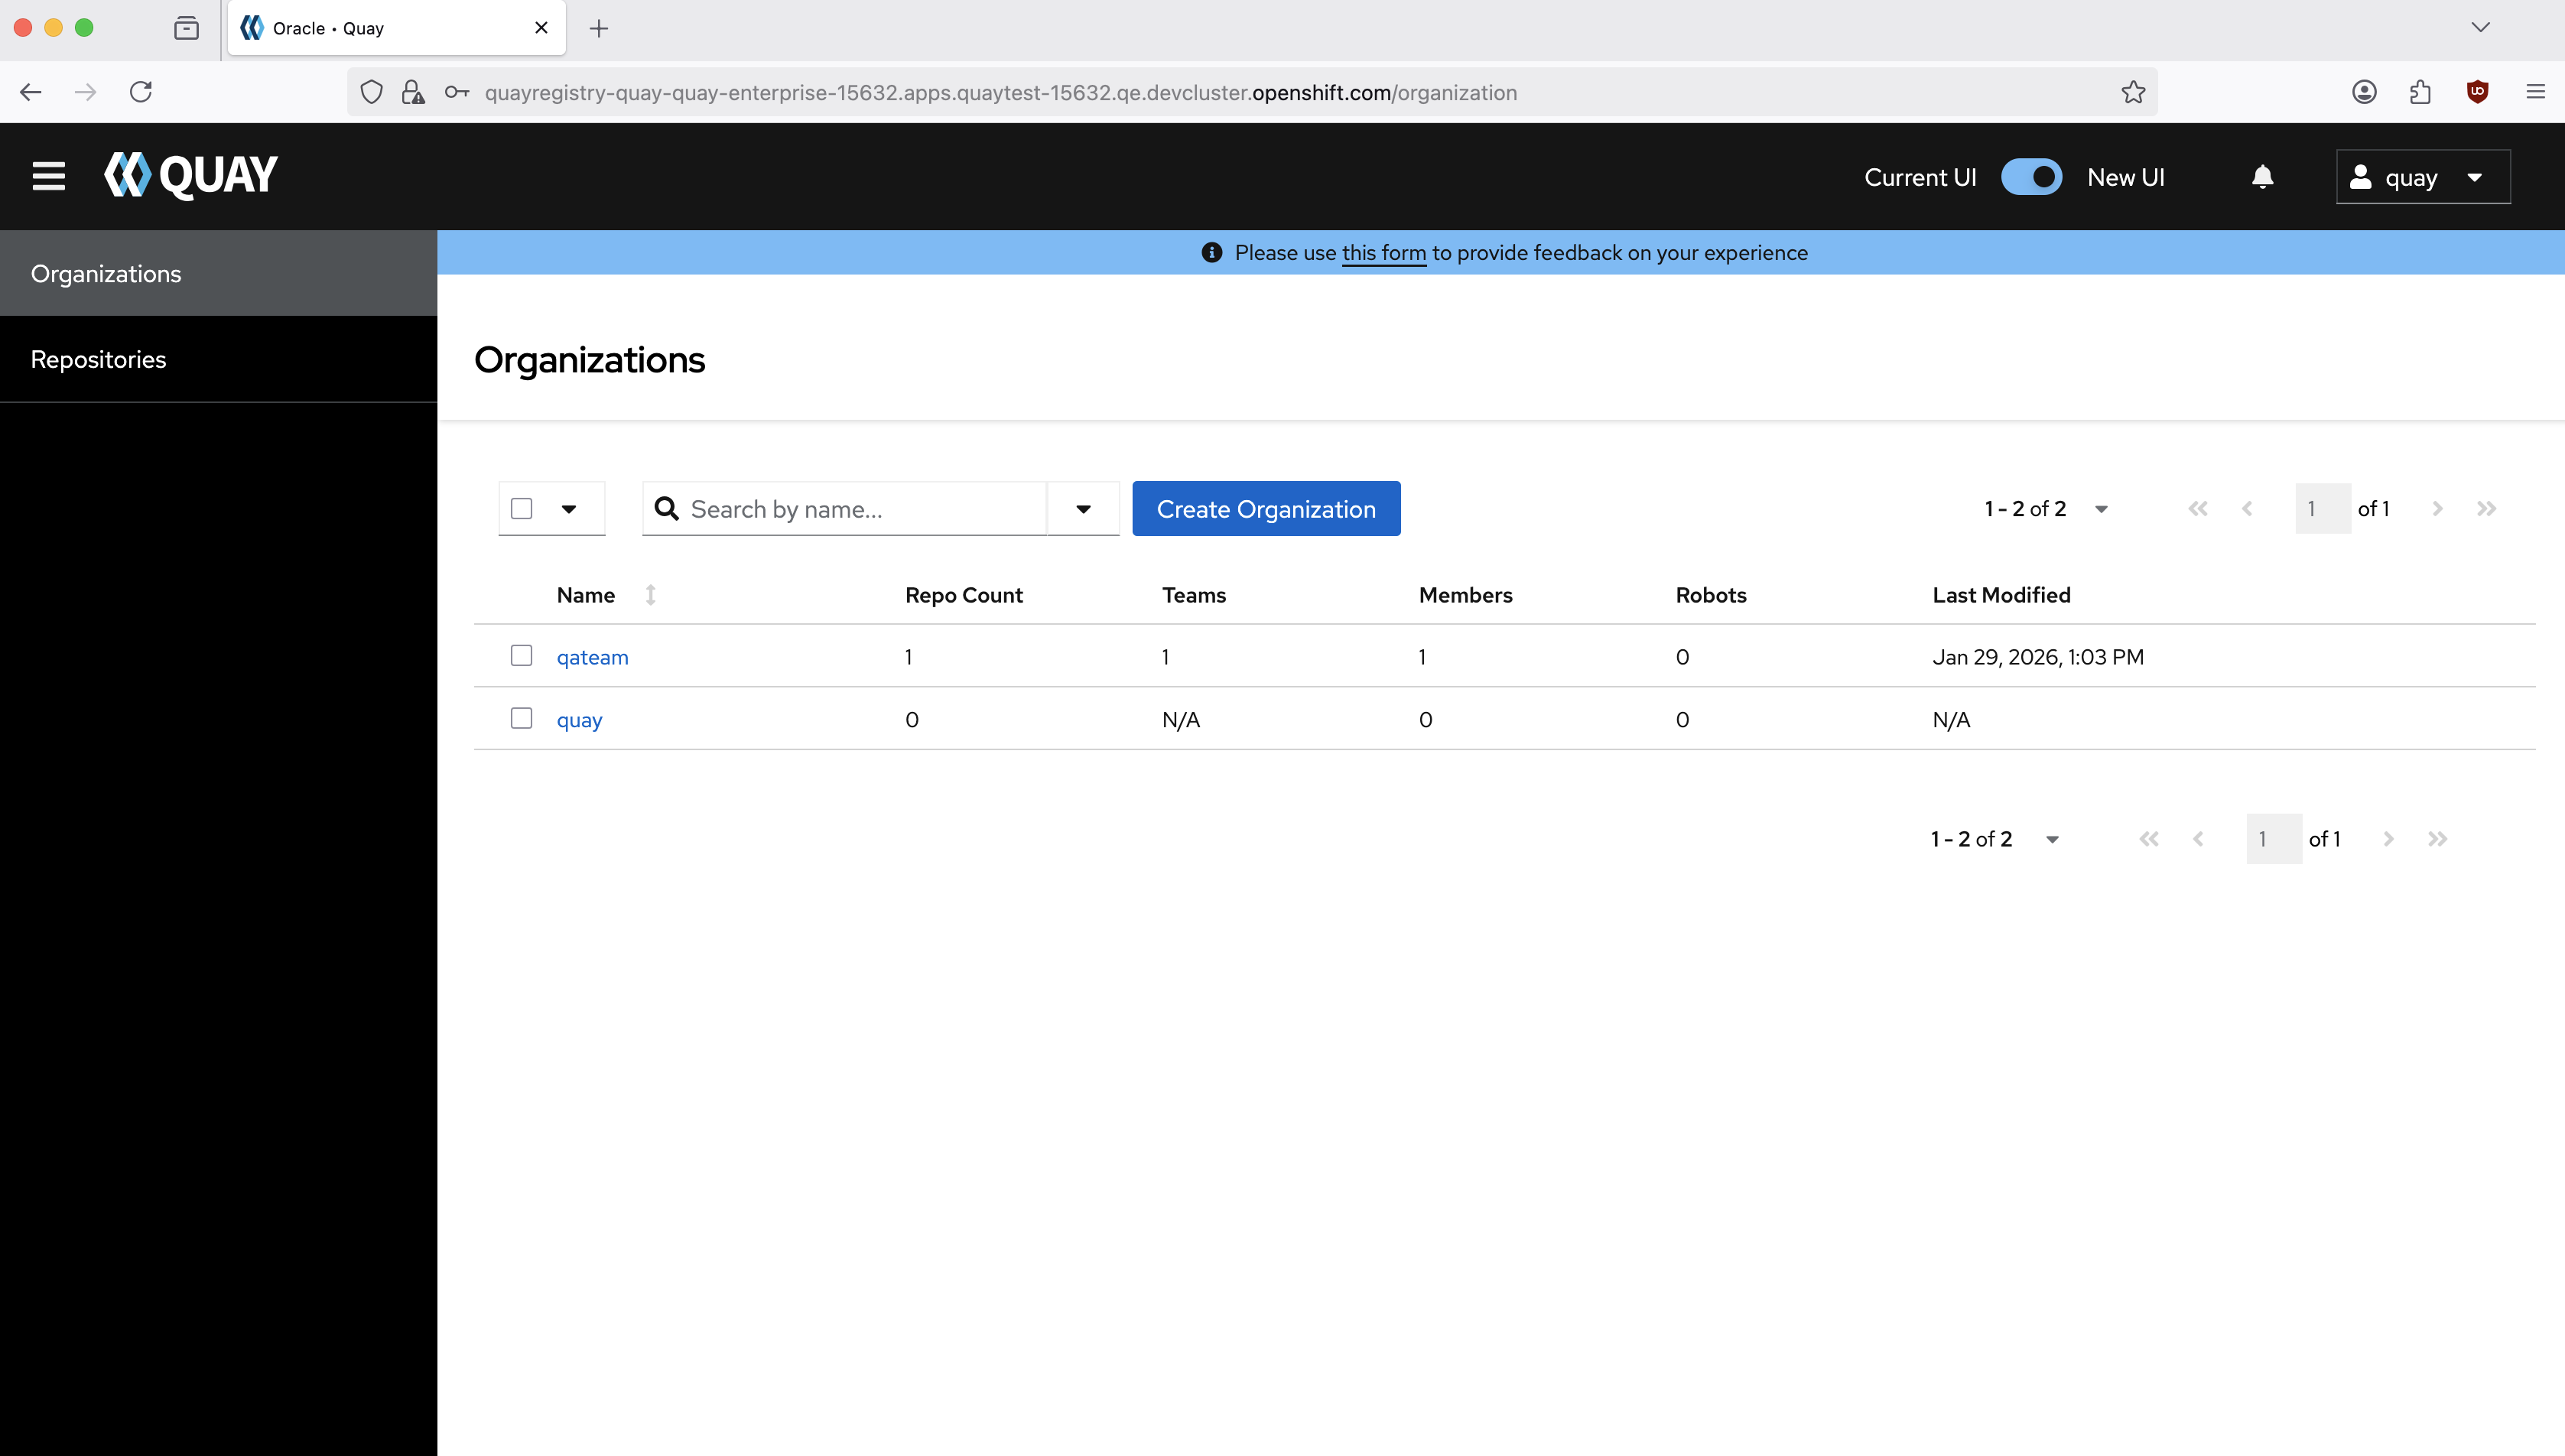
Task: Click the uBlock Origin shield icon
Action: [2477, 92]
